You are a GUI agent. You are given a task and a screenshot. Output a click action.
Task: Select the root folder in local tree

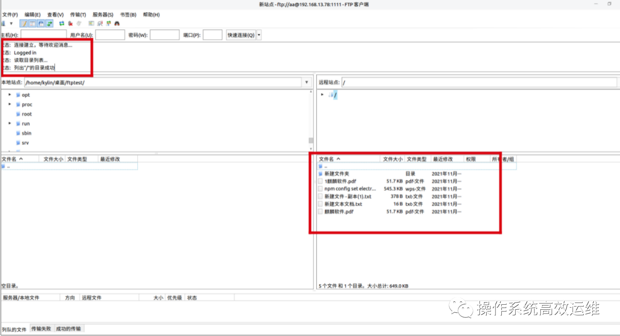point(27,114)
